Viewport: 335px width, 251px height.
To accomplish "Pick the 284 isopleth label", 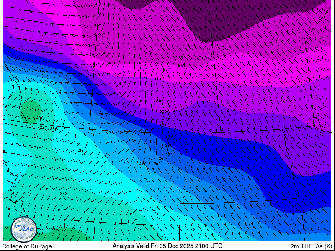I will (x=162, y=159).
